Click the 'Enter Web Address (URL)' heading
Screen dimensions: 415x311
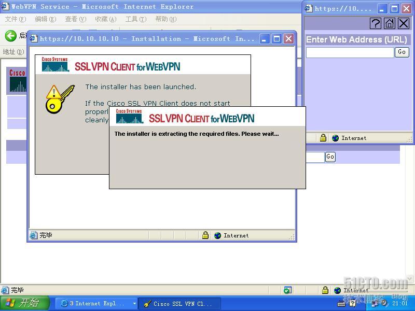click(356, 40)
